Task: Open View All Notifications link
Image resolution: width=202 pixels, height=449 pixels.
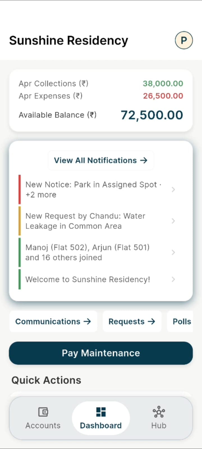Action: (95, 160)
